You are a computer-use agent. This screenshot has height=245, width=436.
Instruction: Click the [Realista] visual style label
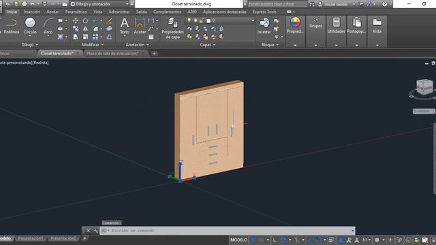(41, 63)
